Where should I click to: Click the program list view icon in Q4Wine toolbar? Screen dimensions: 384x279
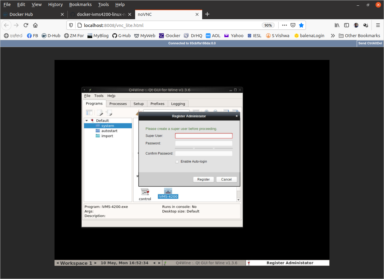(89, 113)
